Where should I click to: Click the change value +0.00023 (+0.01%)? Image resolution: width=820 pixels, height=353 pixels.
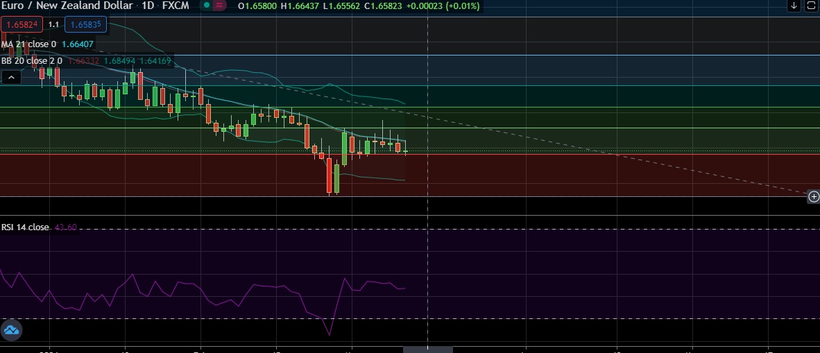[444, 6]
